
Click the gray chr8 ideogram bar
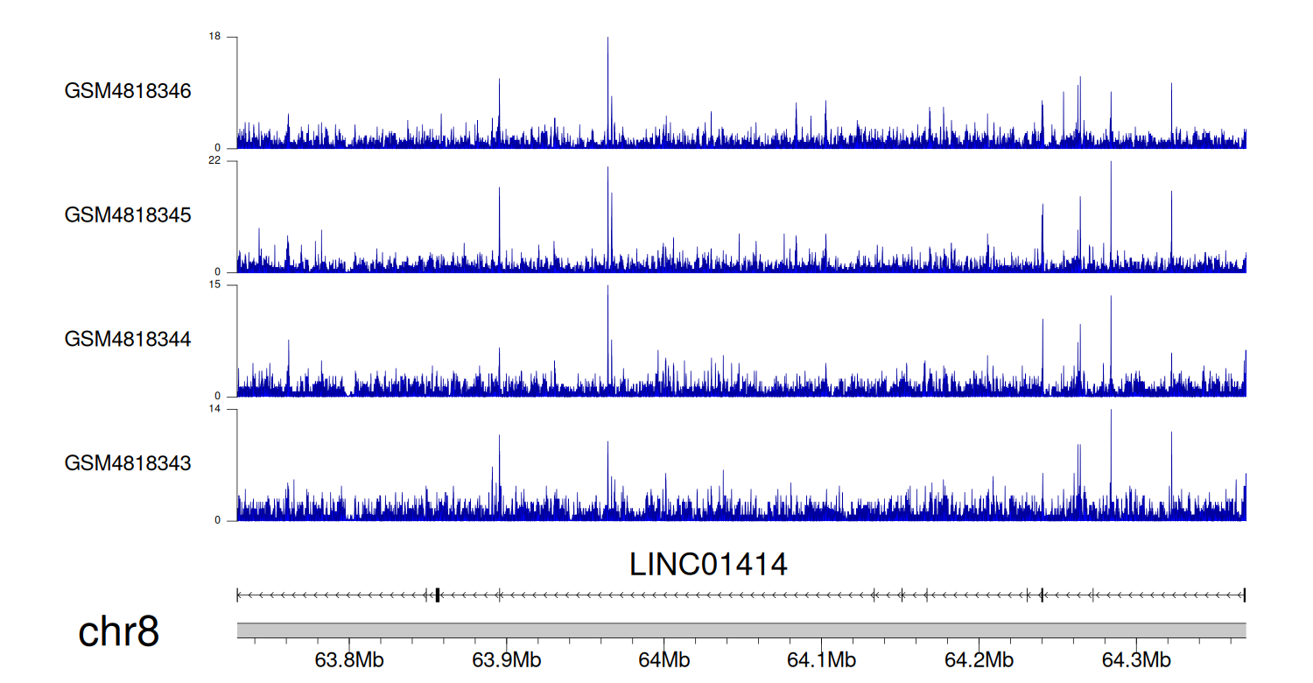[741, 630]
